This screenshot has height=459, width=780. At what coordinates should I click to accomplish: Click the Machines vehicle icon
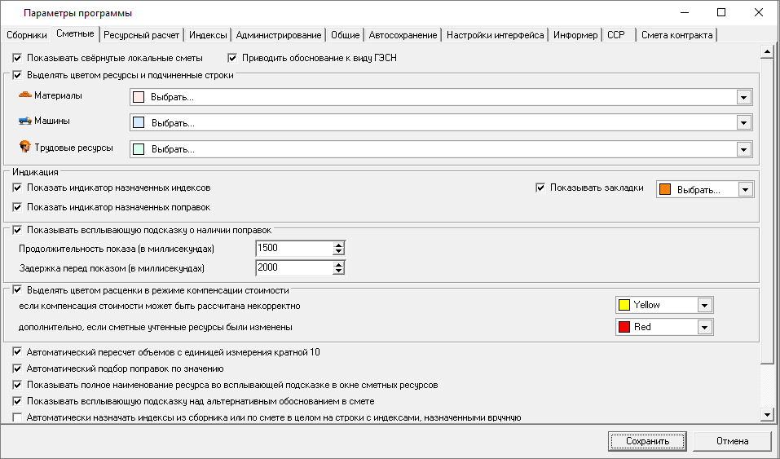(24, 121)
